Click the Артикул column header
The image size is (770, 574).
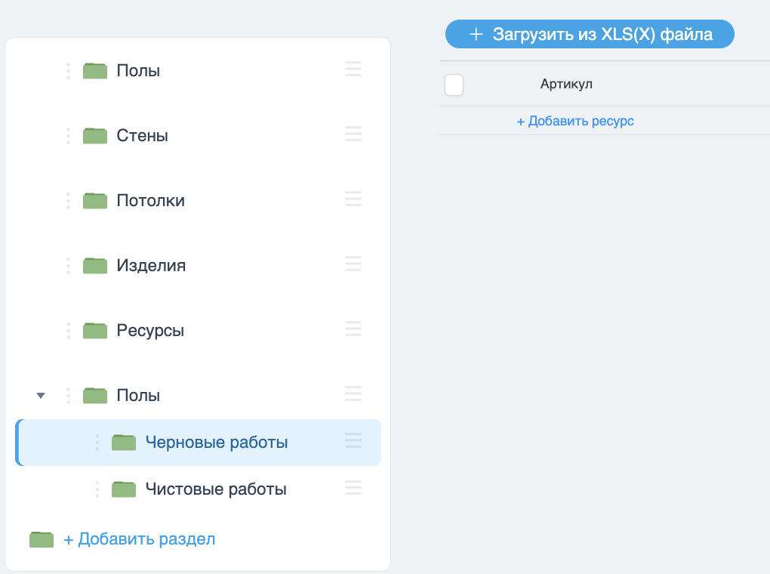[566, 84]
